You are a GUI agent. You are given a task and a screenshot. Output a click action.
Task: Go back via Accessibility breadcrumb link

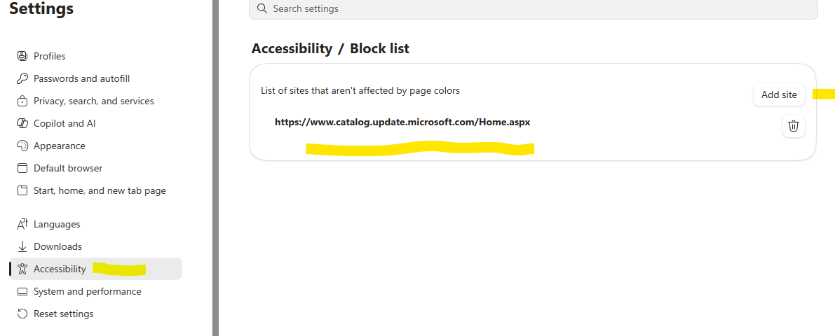coord(292,48)
